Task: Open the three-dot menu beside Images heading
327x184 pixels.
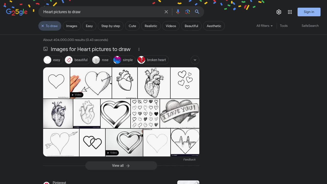Action: 139,49
